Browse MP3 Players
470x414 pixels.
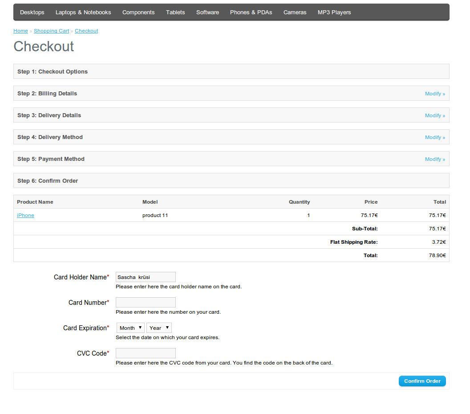pyautogui.click(x=334, y=12)
